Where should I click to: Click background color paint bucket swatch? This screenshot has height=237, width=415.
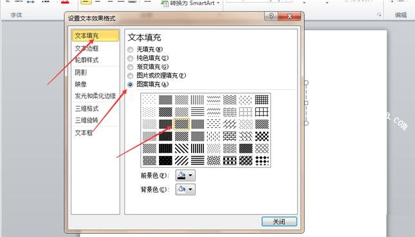click(181, 189)
